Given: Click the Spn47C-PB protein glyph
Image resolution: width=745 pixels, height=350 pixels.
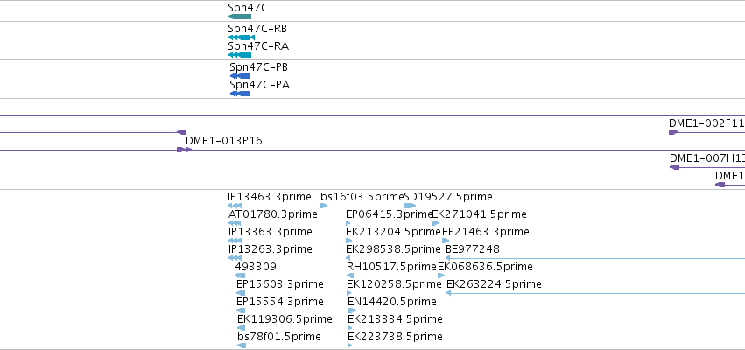Looking at the screenshot, I should click(x=240, y=76).
